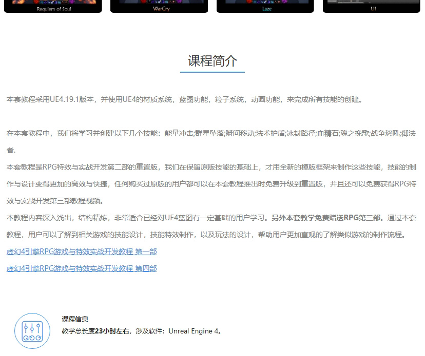Open the WarCry skill thumbnail

[x=159, y=6]
